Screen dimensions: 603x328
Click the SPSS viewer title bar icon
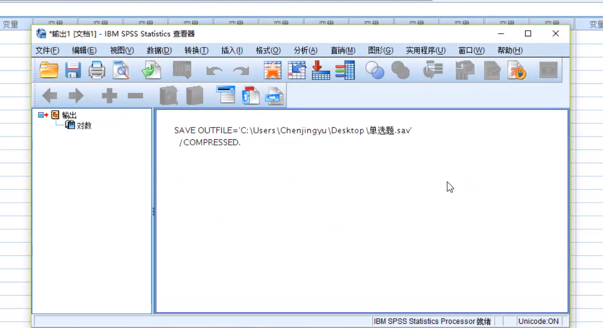point(41,33)
